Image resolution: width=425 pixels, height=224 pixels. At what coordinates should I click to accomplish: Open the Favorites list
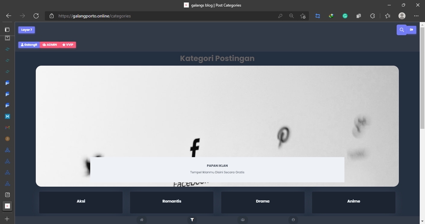coord(388,16)
